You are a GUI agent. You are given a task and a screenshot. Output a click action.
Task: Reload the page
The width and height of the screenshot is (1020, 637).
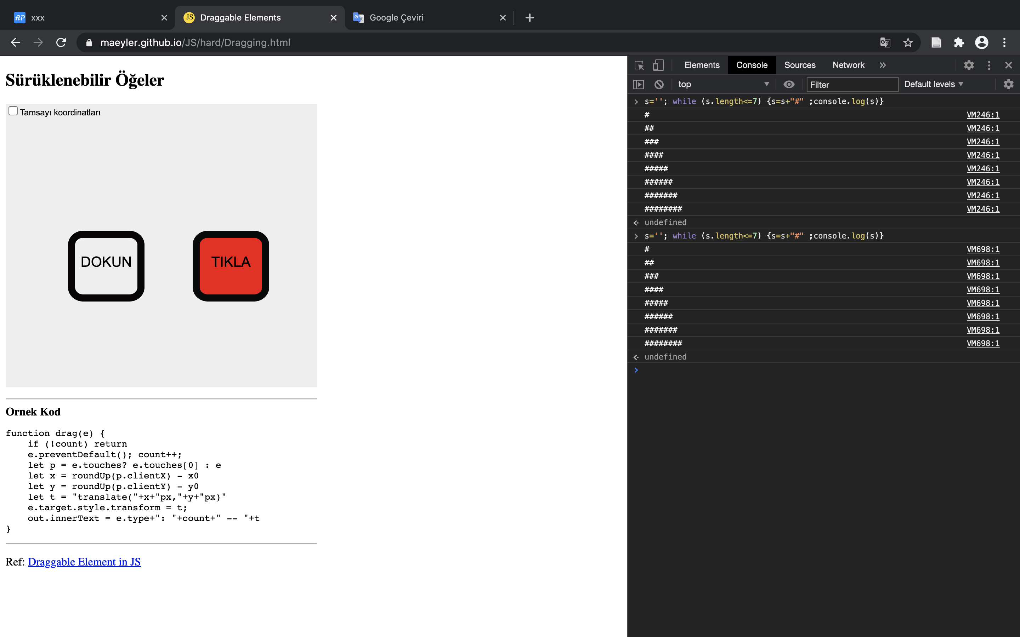[x=61, y=42]
